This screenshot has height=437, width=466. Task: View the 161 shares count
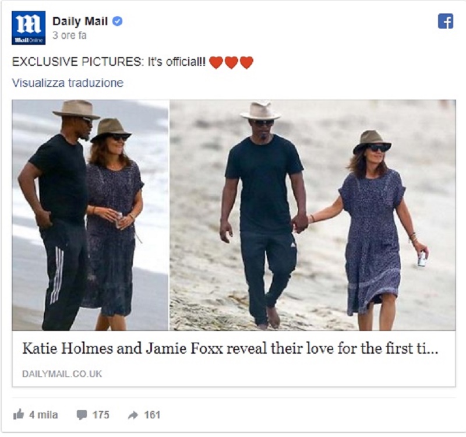click(152, 415)
